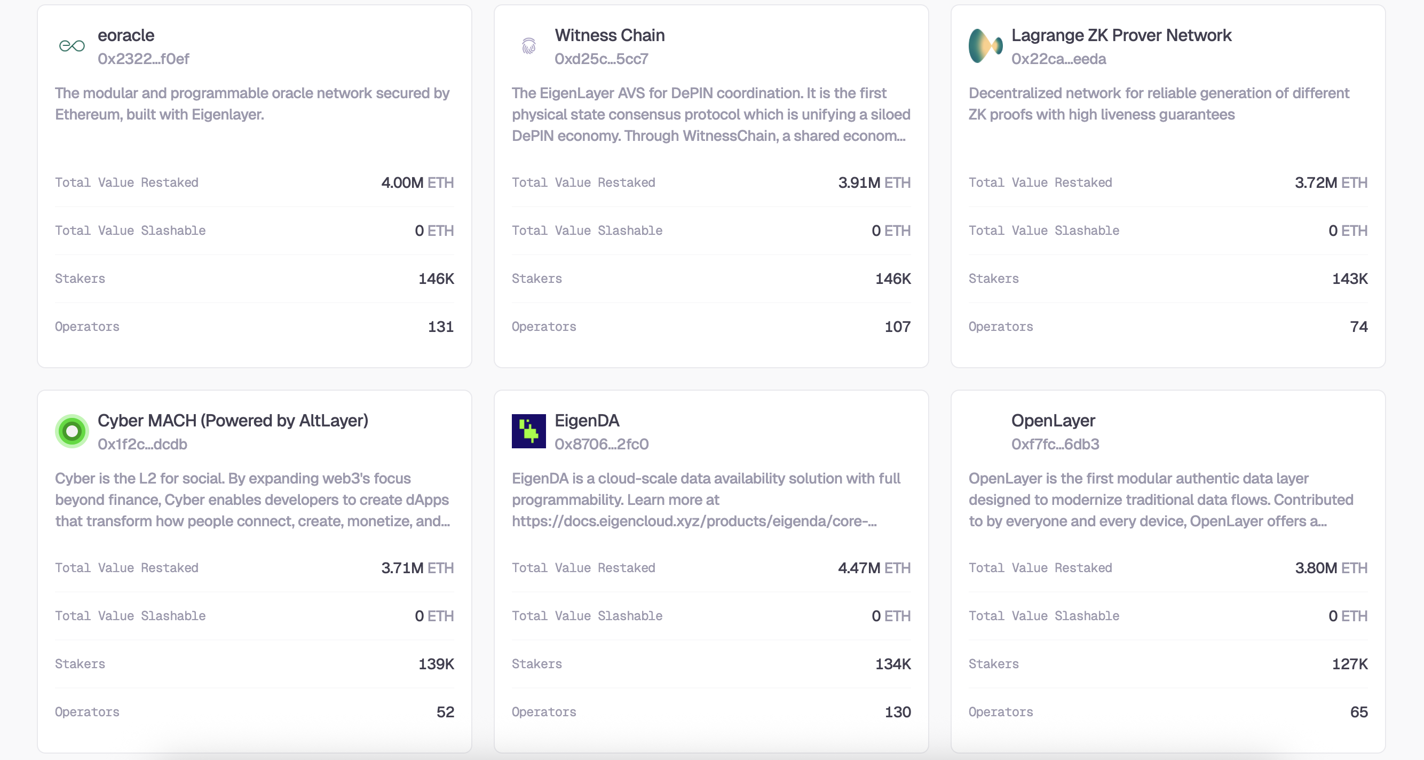Click the EigenDA pixel logo icon
1424x760 pixels.
click(x=529, y=431)
